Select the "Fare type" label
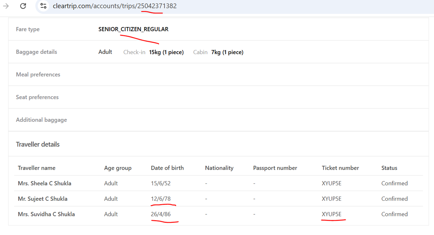434x235 pixels. click(x=28, y=29)
